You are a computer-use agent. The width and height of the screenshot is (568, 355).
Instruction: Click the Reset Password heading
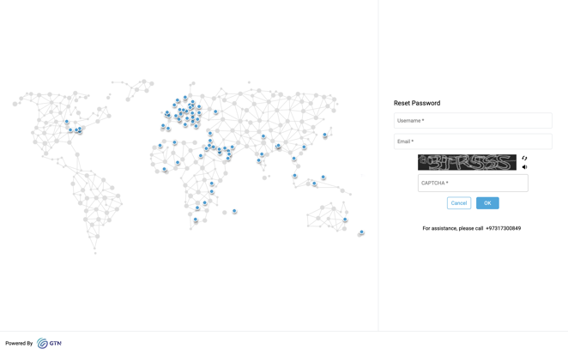[417, 103]
